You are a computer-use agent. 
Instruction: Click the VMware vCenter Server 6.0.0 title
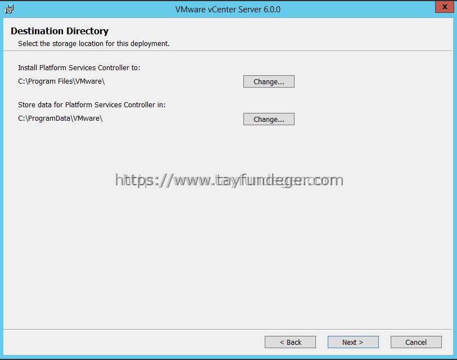pyautogui.click(x=228, y=10)
